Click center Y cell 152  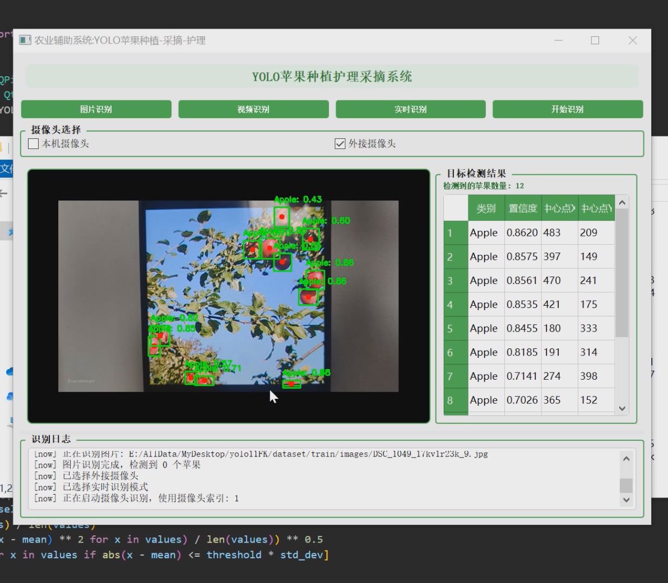[x=596, y=400]
